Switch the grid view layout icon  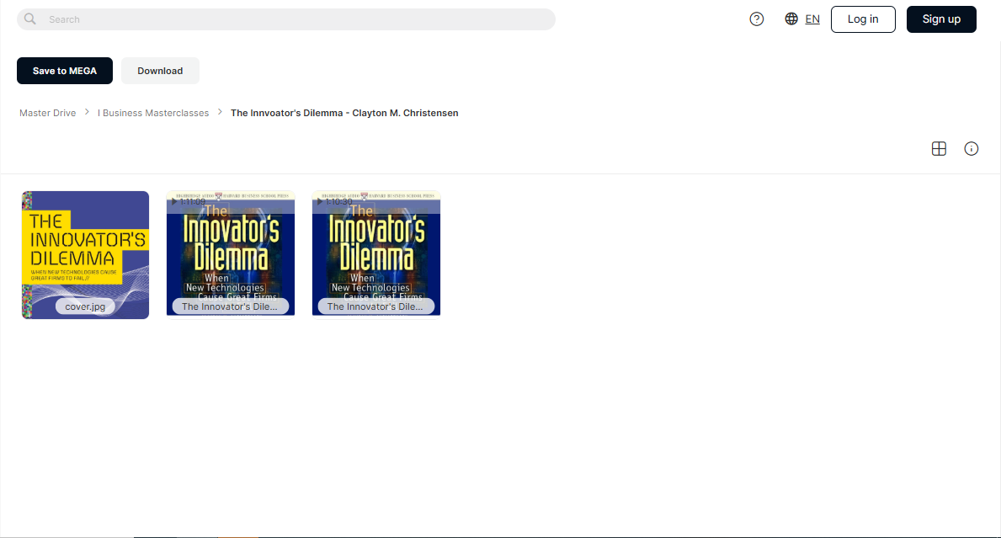tap(939, 149)
